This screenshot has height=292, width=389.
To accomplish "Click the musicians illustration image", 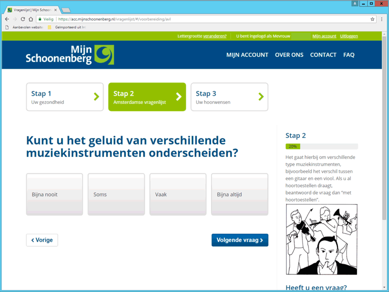I will pos(321,239).
